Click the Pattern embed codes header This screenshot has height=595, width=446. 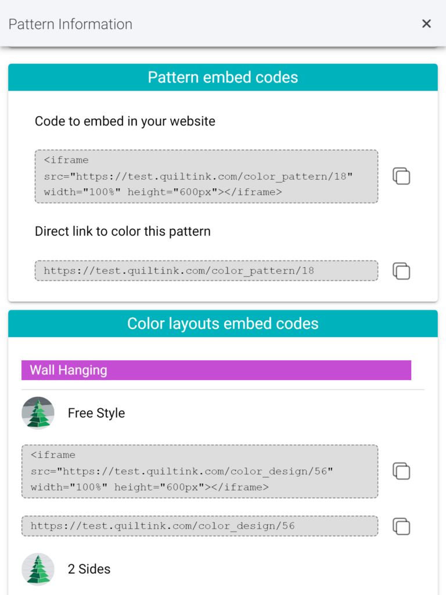pyautogui.click(x=223, y=77)
